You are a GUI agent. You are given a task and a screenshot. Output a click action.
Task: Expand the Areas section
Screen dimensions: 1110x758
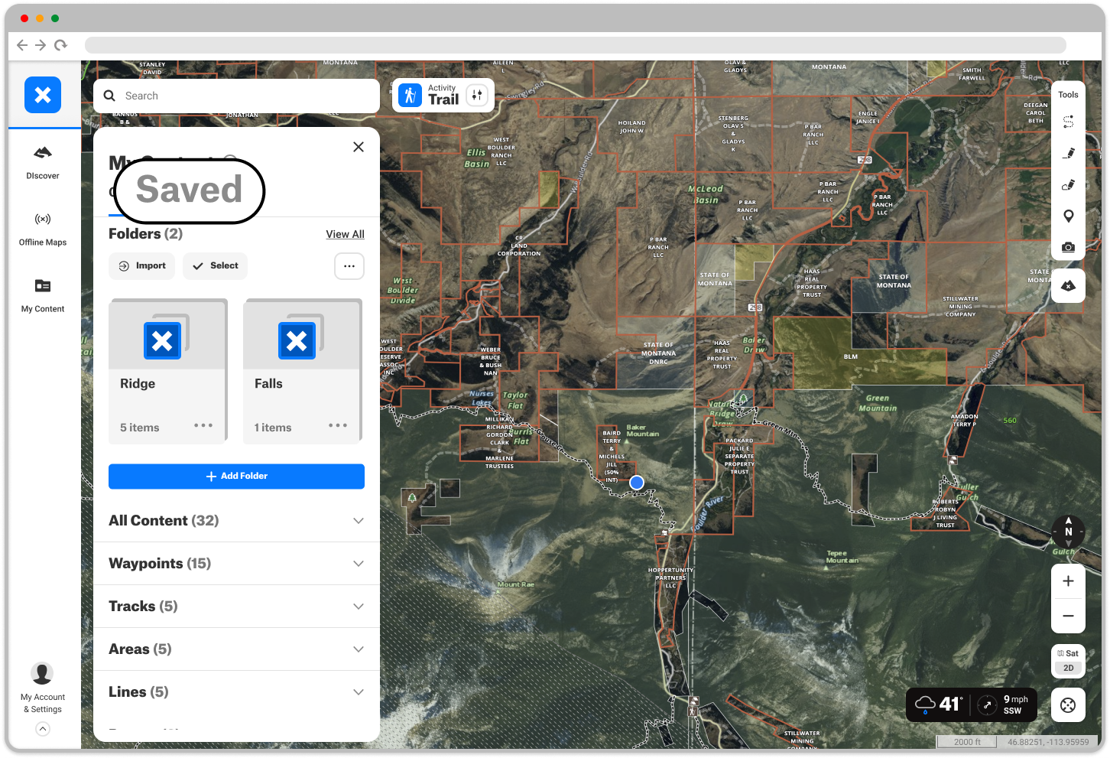click(236, 649)
